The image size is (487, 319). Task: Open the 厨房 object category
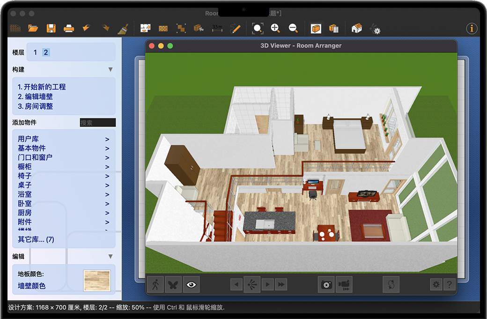[x=25, y=213]
